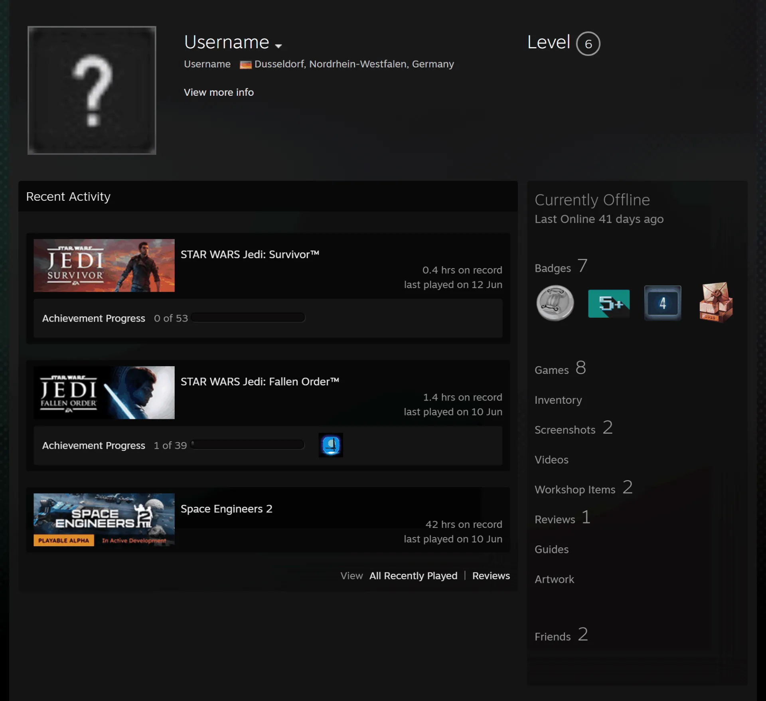Screen dimensions: 766x701
Task: Click the '0 of 53' achievement count
Action: click(171, 318)
